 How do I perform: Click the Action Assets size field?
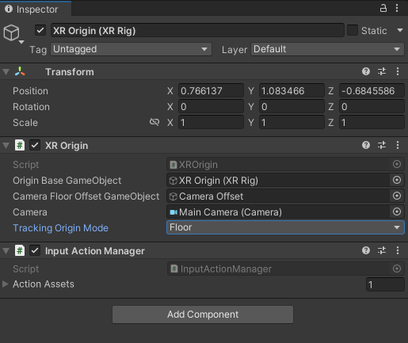pyautogui.click(x=385, y=284)
